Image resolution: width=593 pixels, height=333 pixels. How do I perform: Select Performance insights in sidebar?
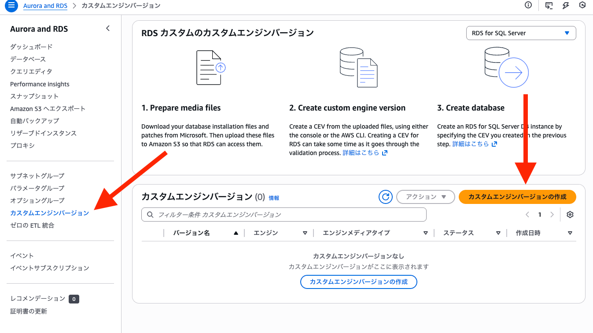point(40,84)
